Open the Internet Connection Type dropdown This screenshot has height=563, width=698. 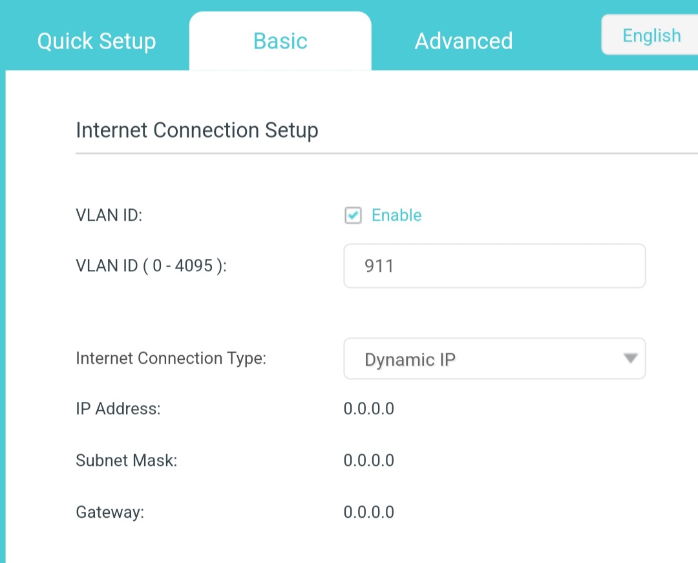494,359
